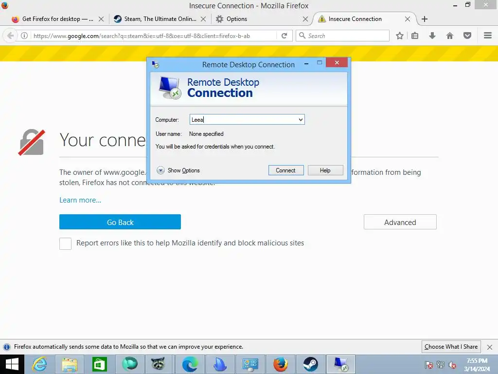
Task: Bookmark this page with the star icon
Action: pos(400,36)
